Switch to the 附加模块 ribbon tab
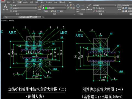This screenshot has height=99, width=132. tap(49, 2)
